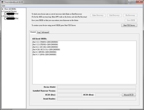Switch to the General tab
This screenshot has height=110, width=144.
[33, 32]
